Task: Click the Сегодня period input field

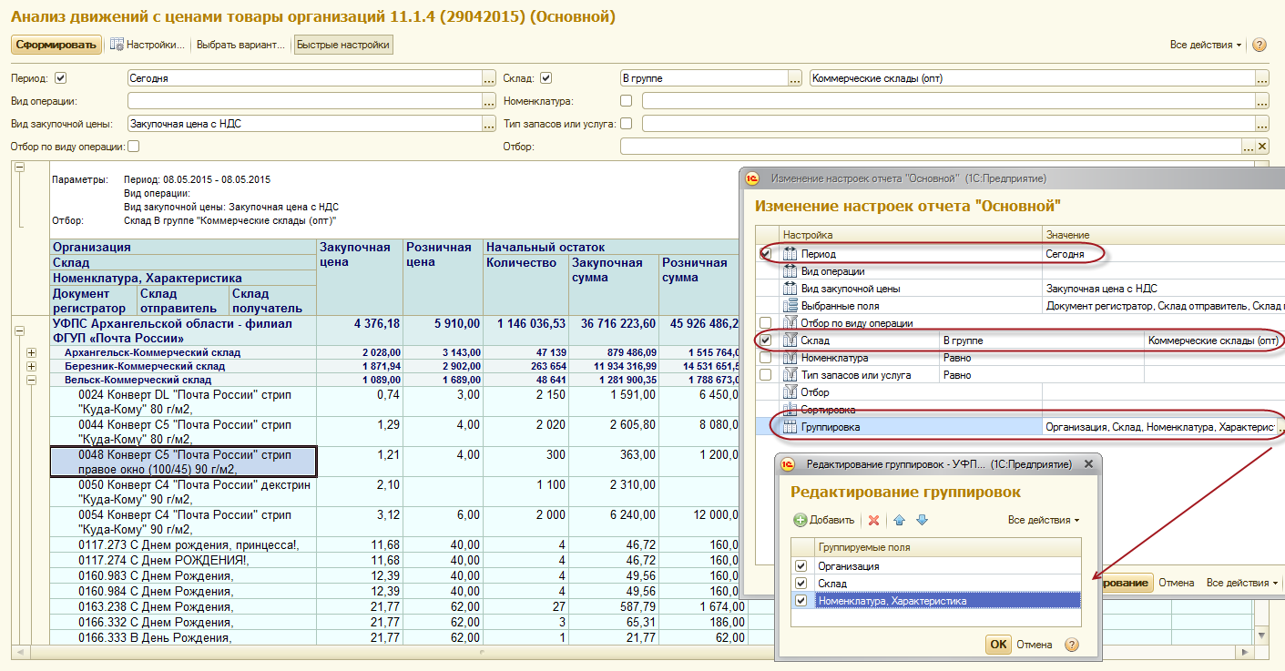Action: pos(305,78)
